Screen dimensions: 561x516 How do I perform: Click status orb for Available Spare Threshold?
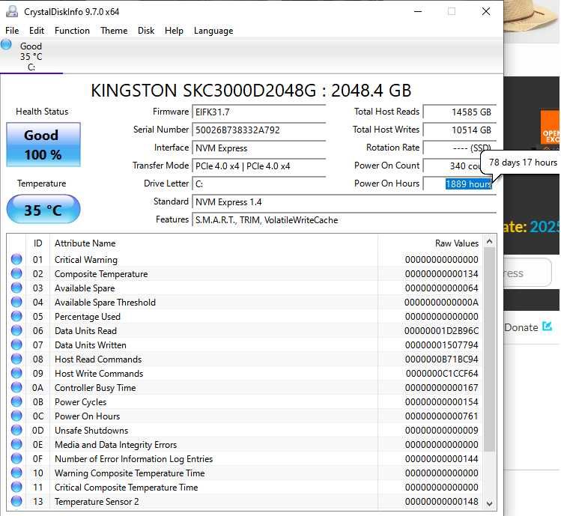click(16, 303)
